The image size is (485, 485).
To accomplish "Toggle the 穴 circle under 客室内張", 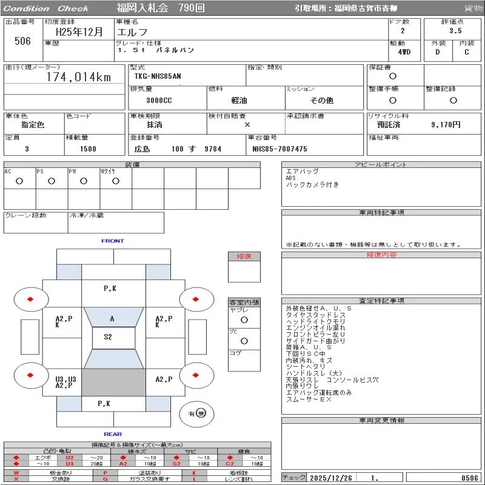I will click(244, 341).
